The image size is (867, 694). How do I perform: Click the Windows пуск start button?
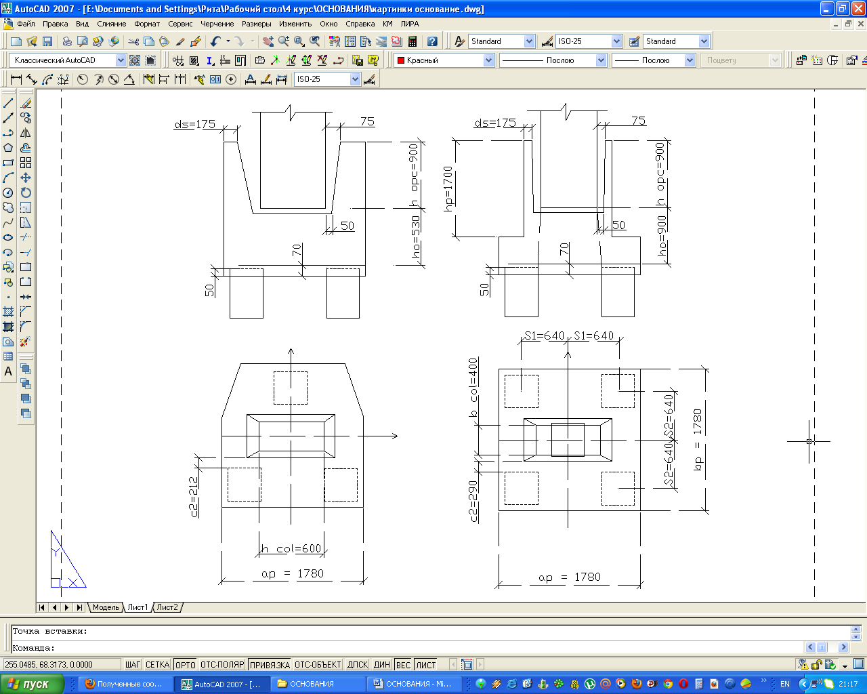point(33,684)
